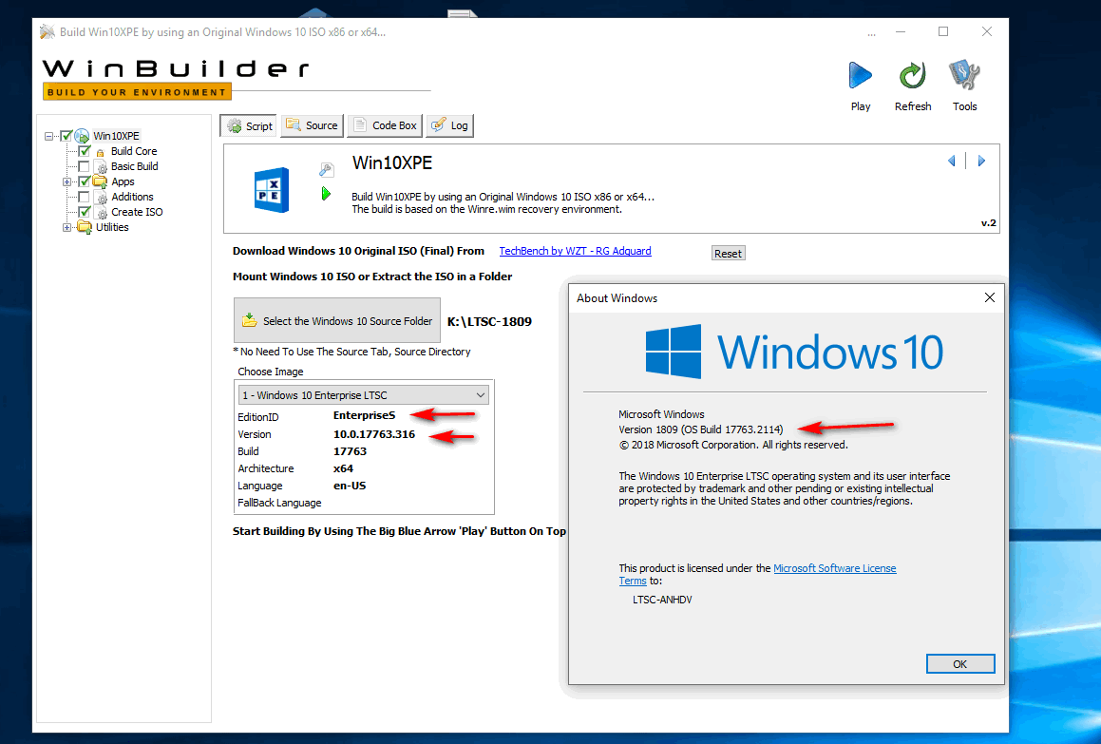Viewport: 1101px width, 744px height.
Task: Uncheck the Create ISO checkbox
Action: pyautogui.click(x=85, y=212)
